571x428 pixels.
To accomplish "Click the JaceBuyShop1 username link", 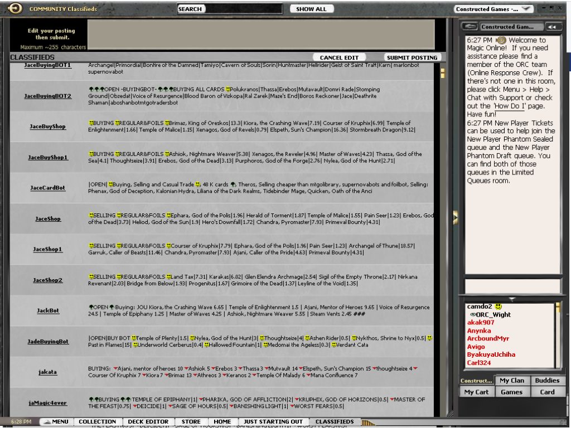I will (48, 158).
